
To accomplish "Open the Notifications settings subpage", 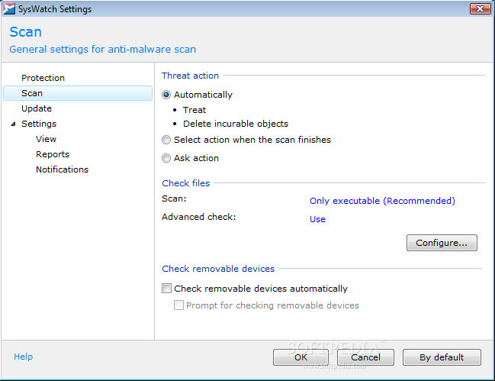I will point(63,170).
